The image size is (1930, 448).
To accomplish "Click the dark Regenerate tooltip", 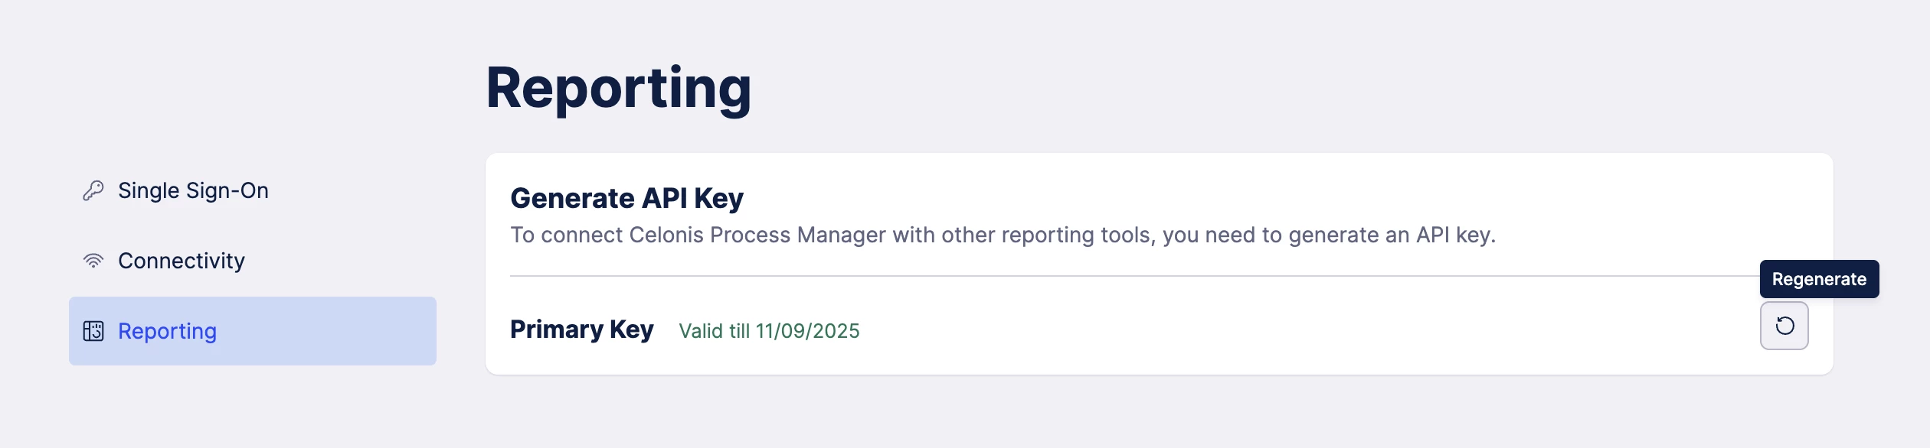I will tap(1819, 279).
